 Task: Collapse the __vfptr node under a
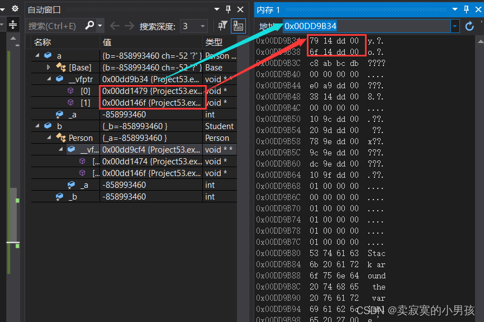click(x=49, y=79)
